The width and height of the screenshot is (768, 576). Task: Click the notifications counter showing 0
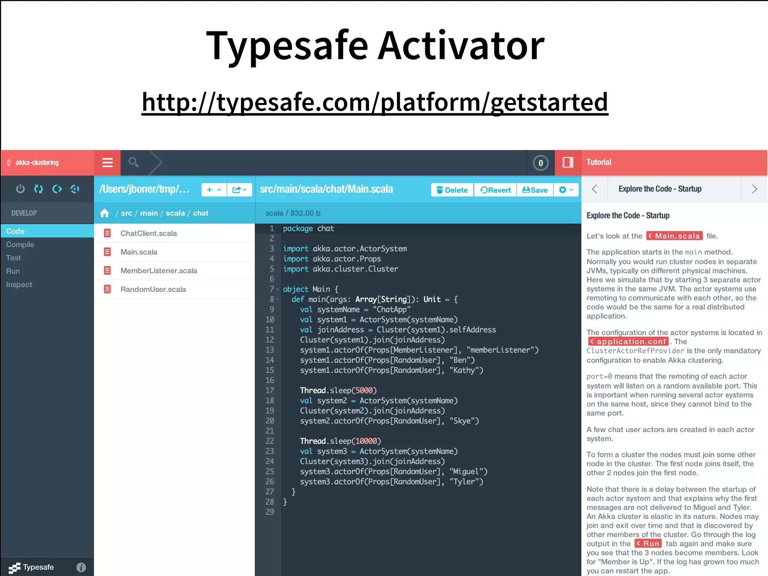pos(540,163)
